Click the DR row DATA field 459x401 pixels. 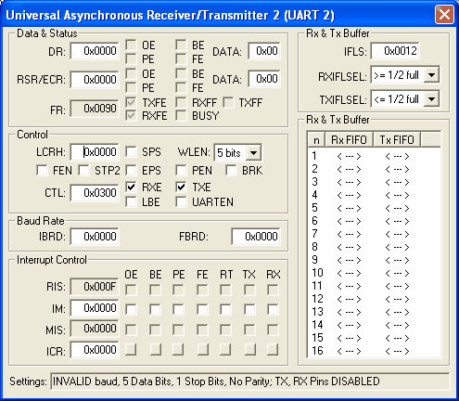[x=264, y=51]
